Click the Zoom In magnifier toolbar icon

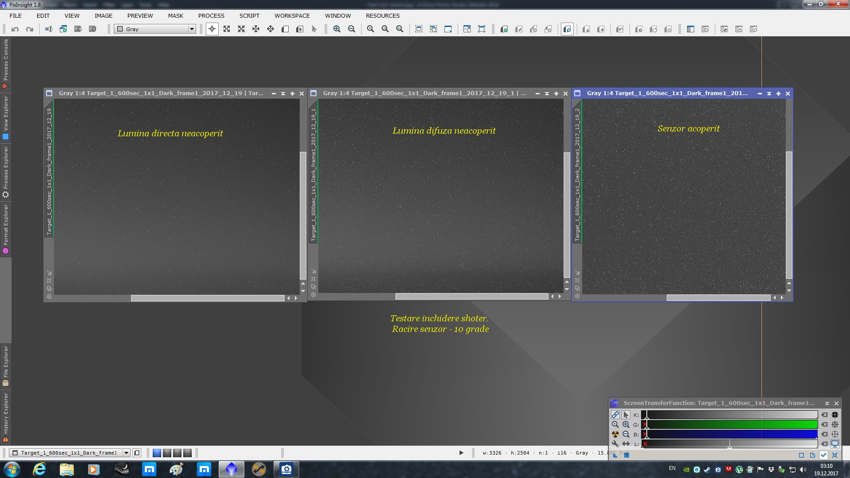tap(337, 29)
